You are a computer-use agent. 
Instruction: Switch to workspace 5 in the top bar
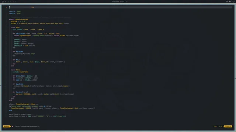click(x=15, y=1)
